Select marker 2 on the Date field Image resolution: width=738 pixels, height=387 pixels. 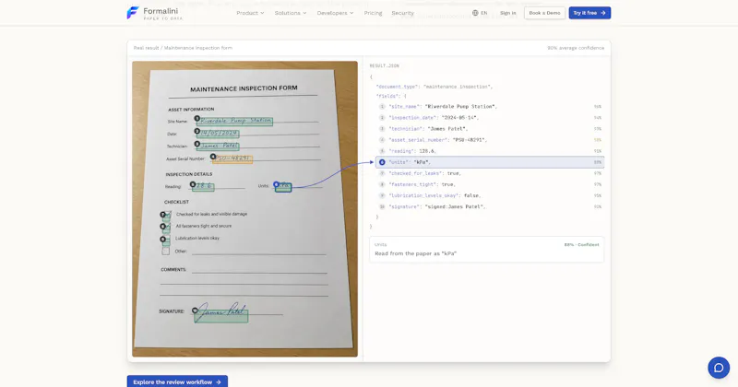197,131
